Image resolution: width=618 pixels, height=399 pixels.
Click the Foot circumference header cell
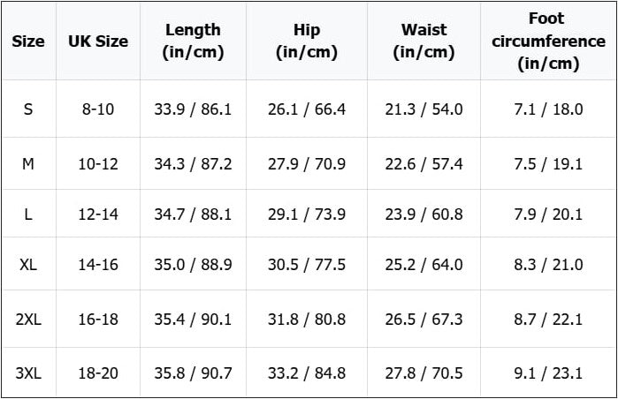(548, 41)
